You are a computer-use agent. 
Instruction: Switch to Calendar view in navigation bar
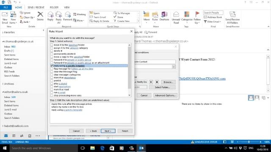click(x=14, y=136)
